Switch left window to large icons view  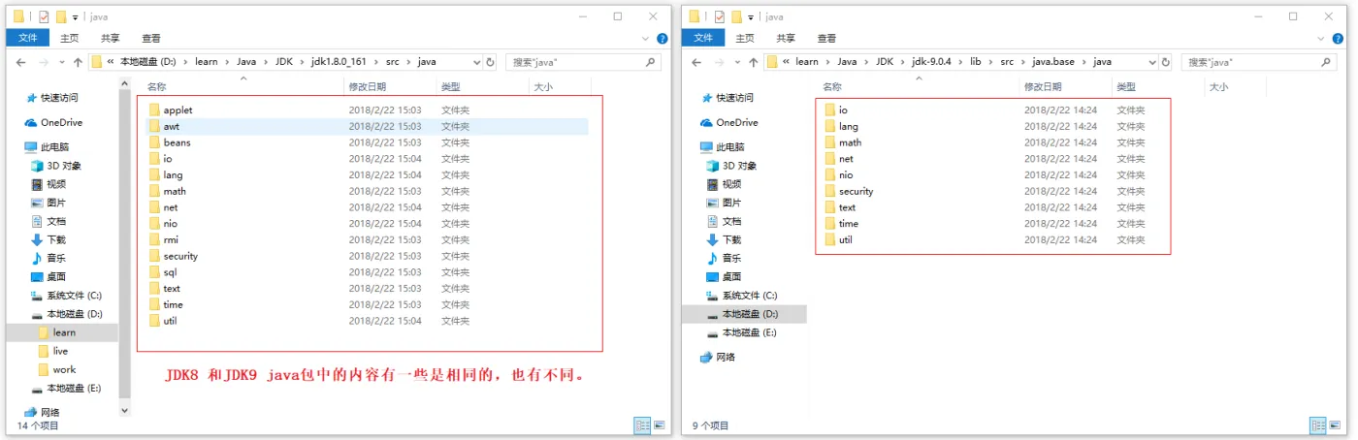[x=659, y=424]
